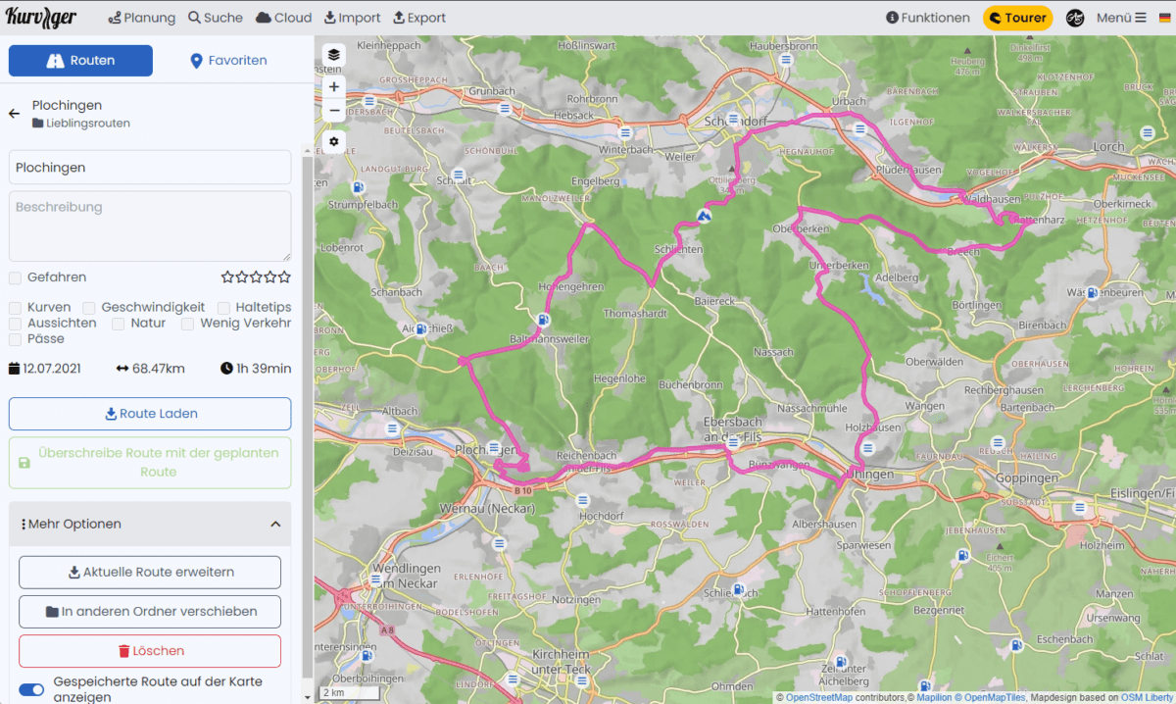Open map settings gear
Screen dimensions: 1176x704
tap(334, 141)
